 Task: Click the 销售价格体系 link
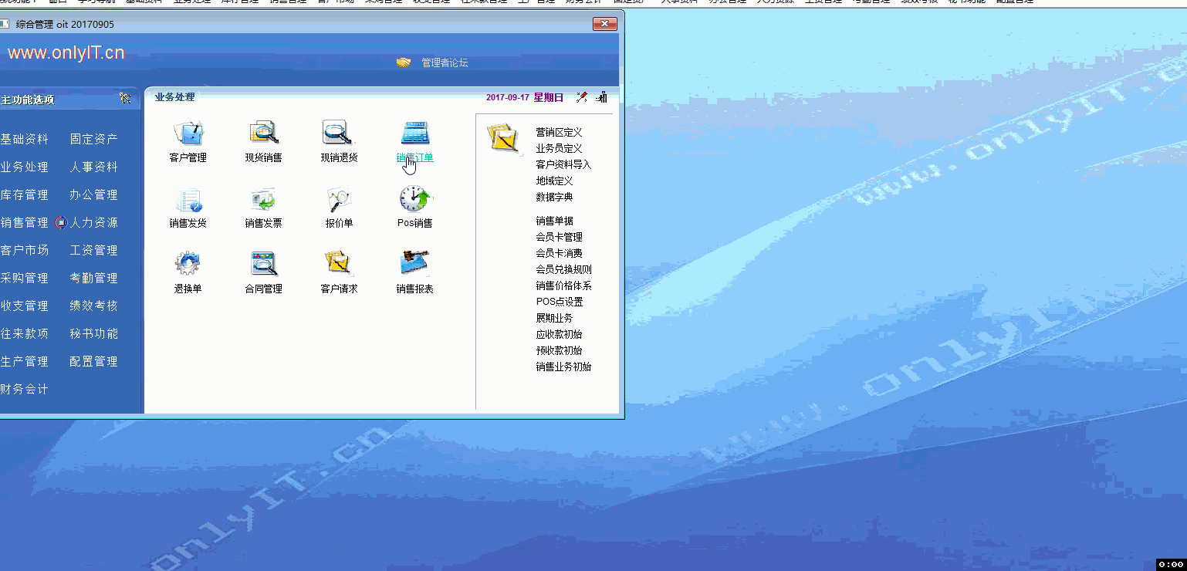point(563,286)
